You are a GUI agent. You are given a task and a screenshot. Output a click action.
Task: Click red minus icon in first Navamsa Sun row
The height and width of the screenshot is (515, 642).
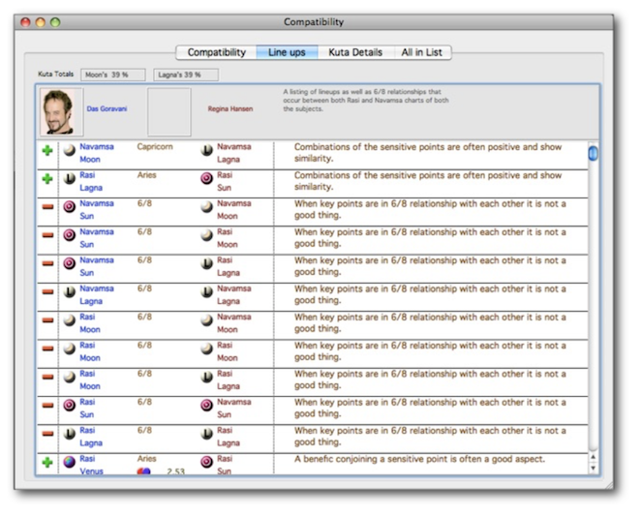tap(47, 207)
